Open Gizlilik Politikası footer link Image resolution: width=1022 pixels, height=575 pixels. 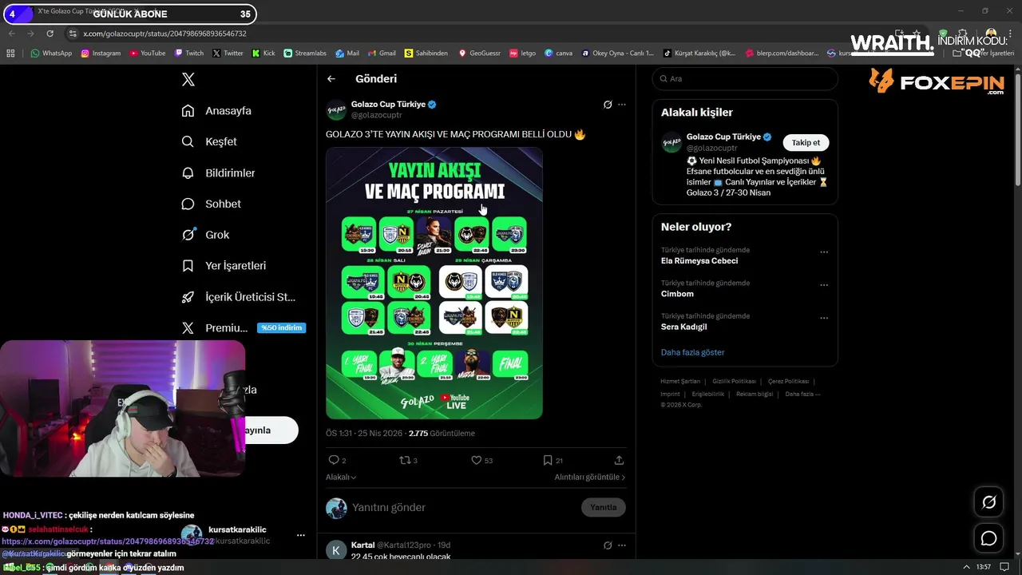[x=734, y=382]
